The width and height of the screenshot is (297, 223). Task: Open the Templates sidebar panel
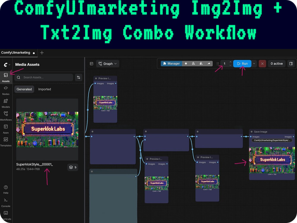[6, 142]
